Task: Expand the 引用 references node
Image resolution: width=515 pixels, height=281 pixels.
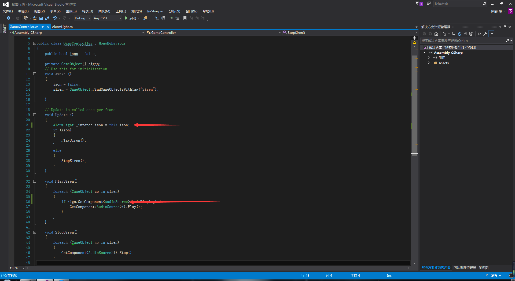Action: [x=429, y=58]
